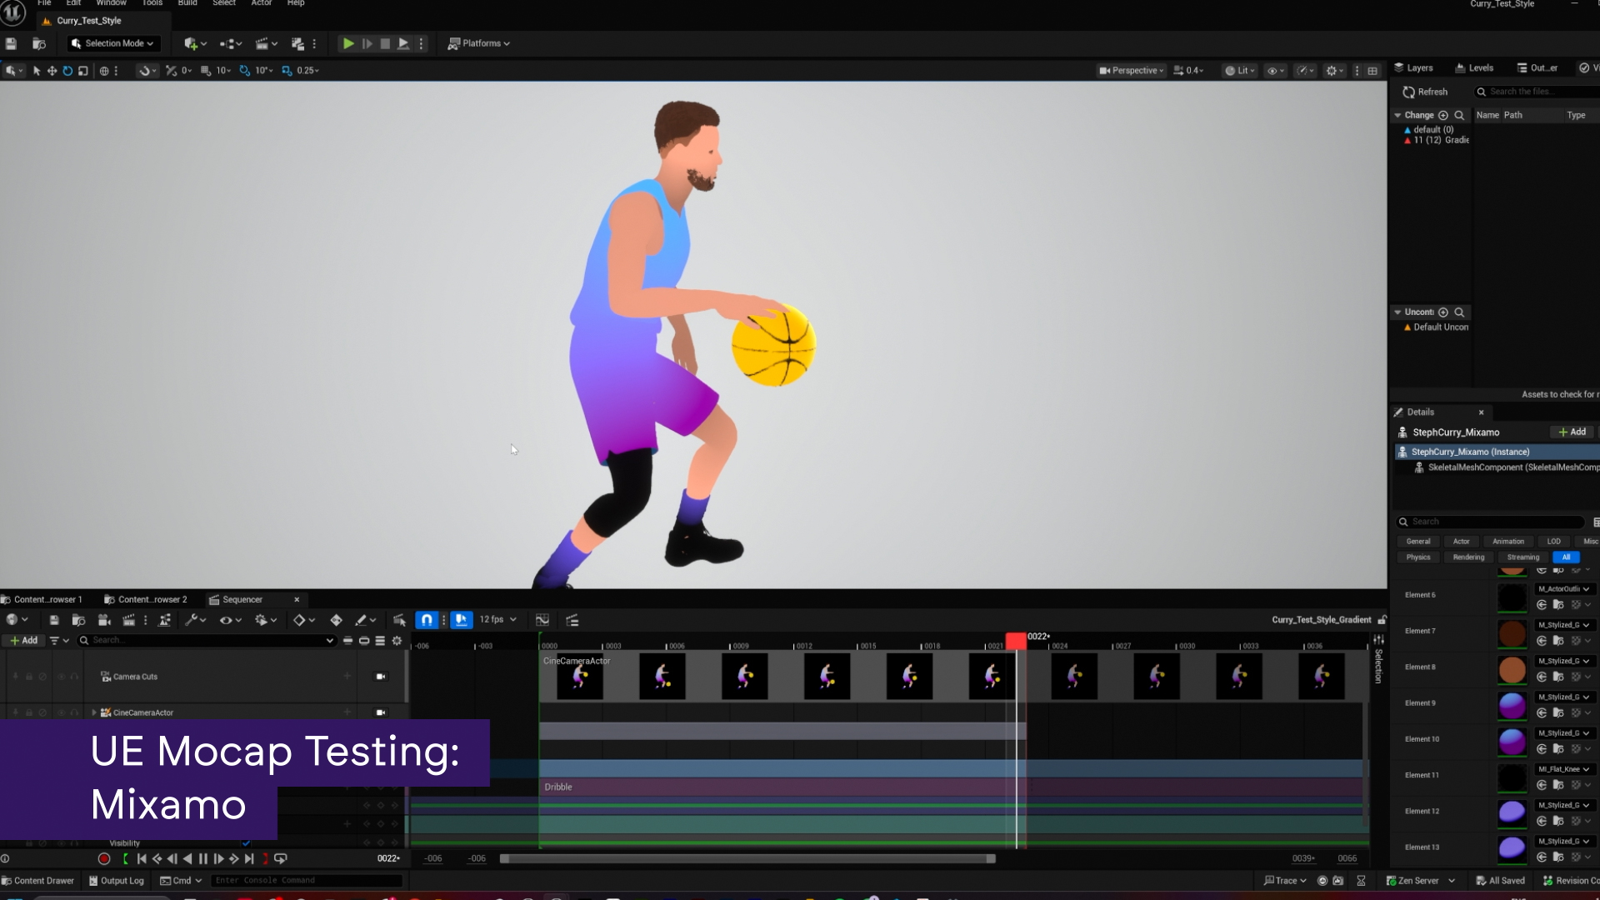Click Add component button in Details
Image resolution: width=1600 pixels, height=900 pixels.
click(x=1572, y=432)
